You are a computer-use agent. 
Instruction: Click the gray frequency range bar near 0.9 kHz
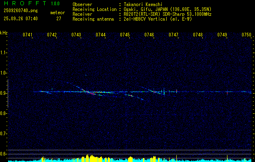[x=8, y=94]
